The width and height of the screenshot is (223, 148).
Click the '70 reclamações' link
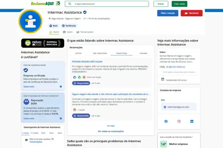click(42, 140)
